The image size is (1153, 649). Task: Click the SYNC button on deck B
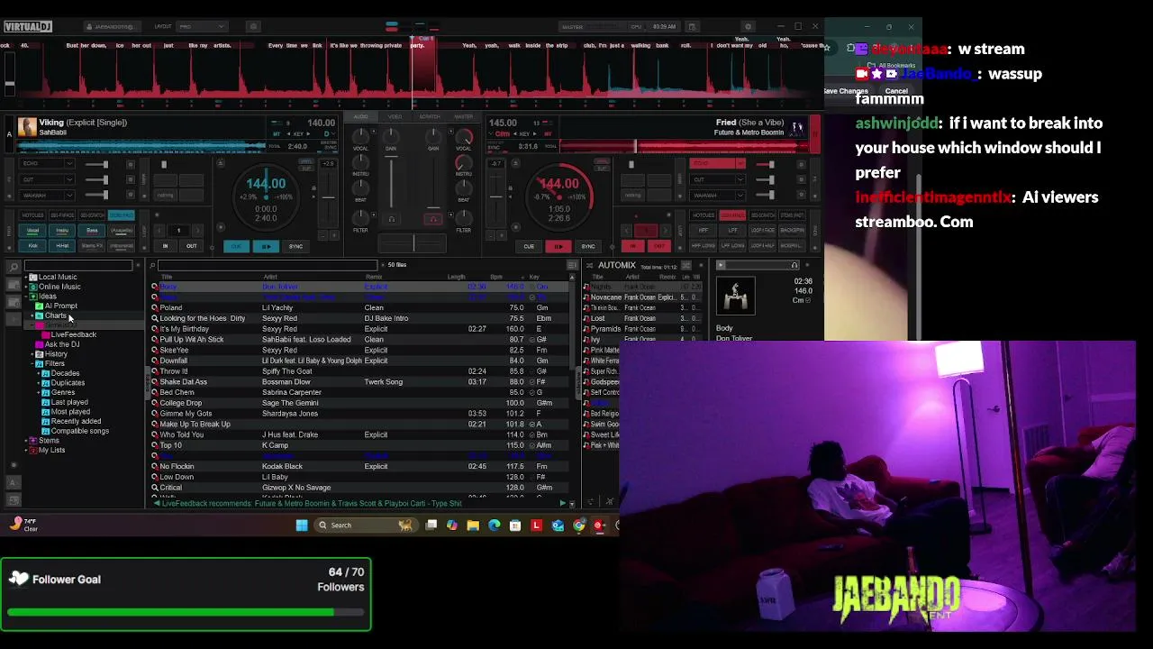(588, 246)
